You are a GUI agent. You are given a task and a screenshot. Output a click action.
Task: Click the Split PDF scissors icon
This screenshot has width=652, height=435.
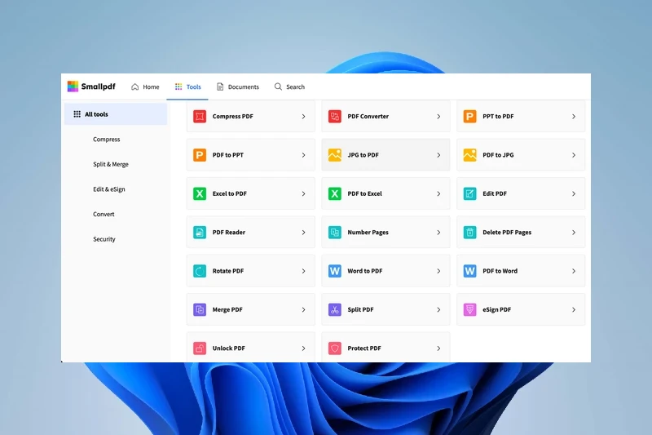coord(334,309)
